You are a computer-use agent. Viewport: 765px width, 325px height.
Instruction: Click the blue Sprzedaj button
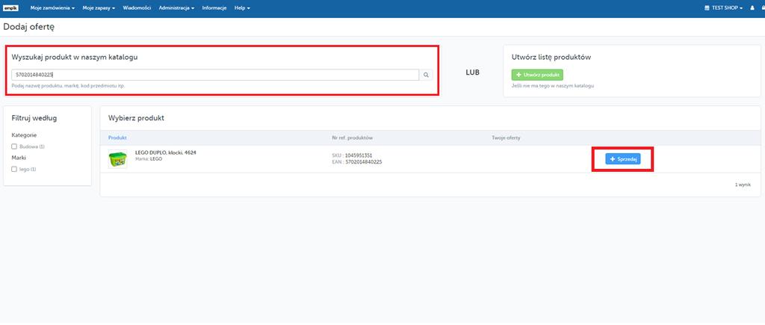pyautogui.click(x=623, y=159)
